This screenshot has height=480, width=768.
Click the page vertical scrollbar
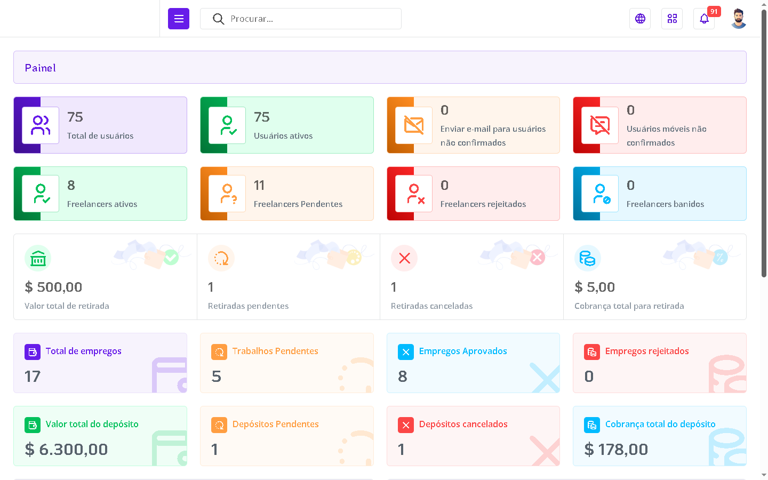(764, 144)
